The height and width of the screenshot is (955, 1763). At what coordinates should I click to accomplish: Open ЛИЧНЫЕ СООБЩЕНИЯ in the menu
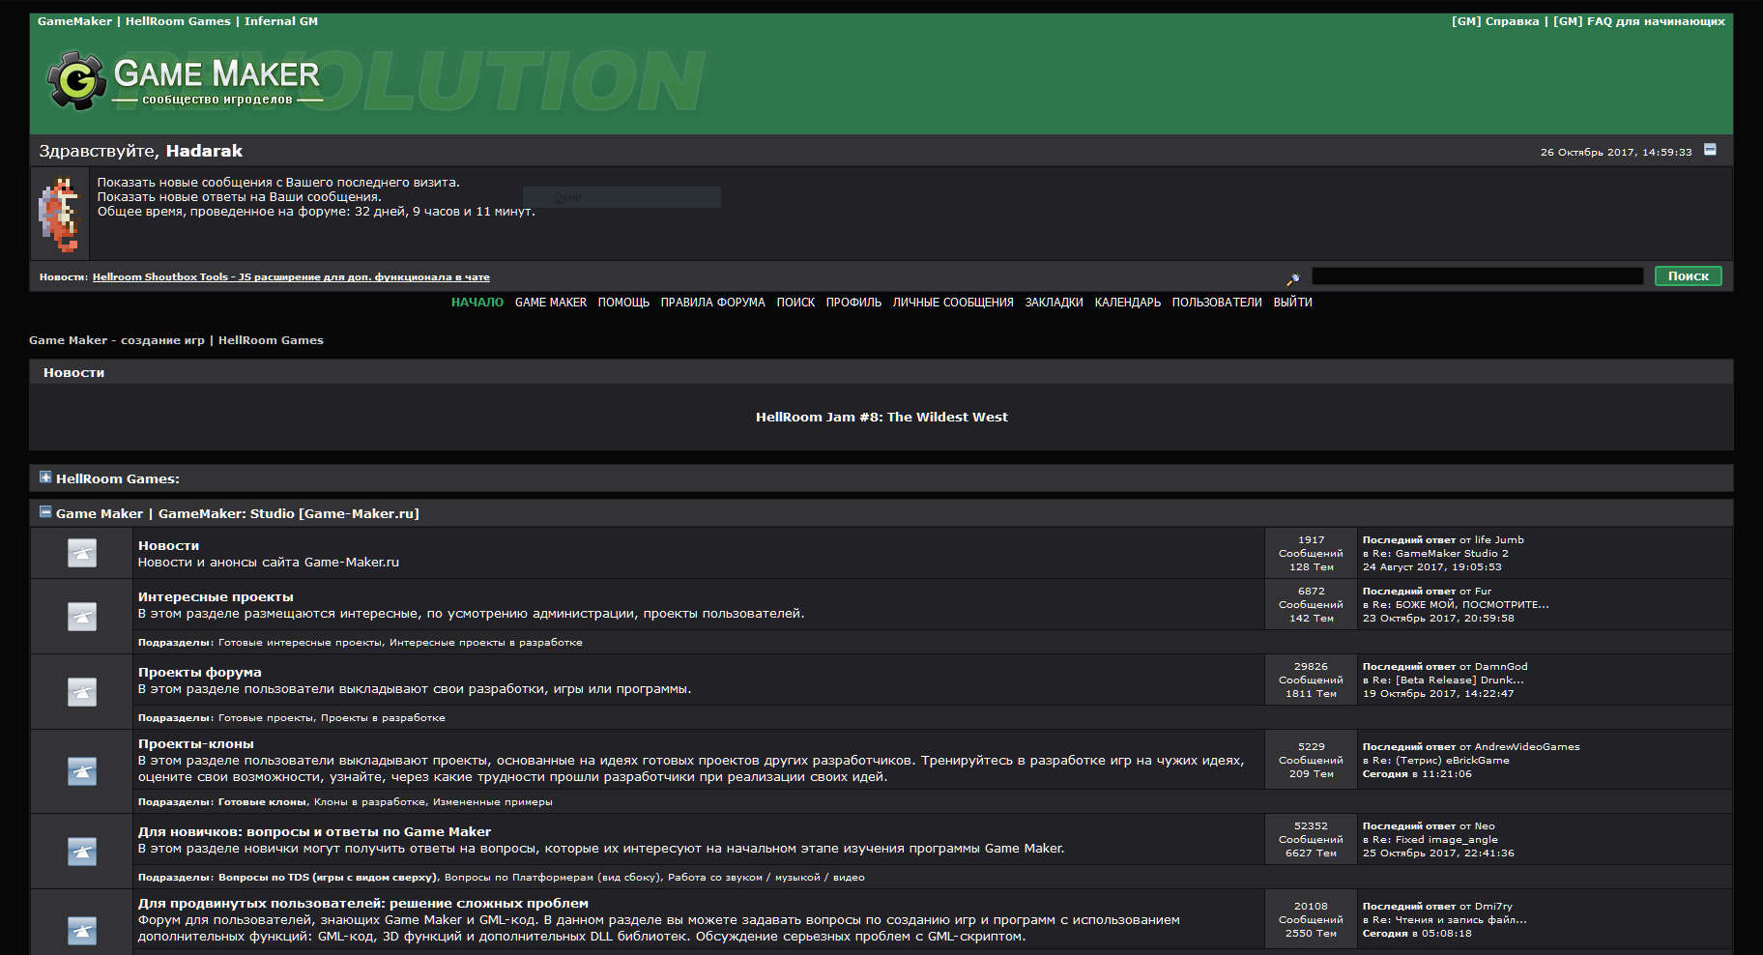click(x=953, y=303)
